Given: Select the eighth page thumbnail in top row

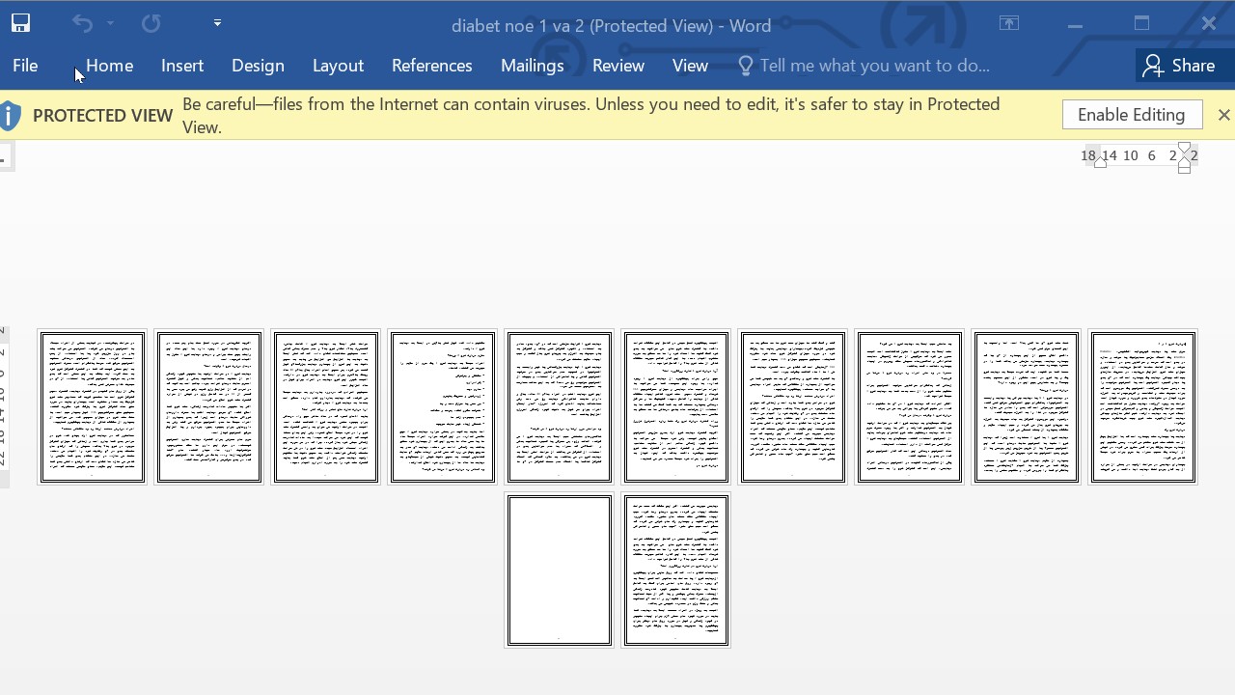Looking at the screenshot, I should [910, 406].
